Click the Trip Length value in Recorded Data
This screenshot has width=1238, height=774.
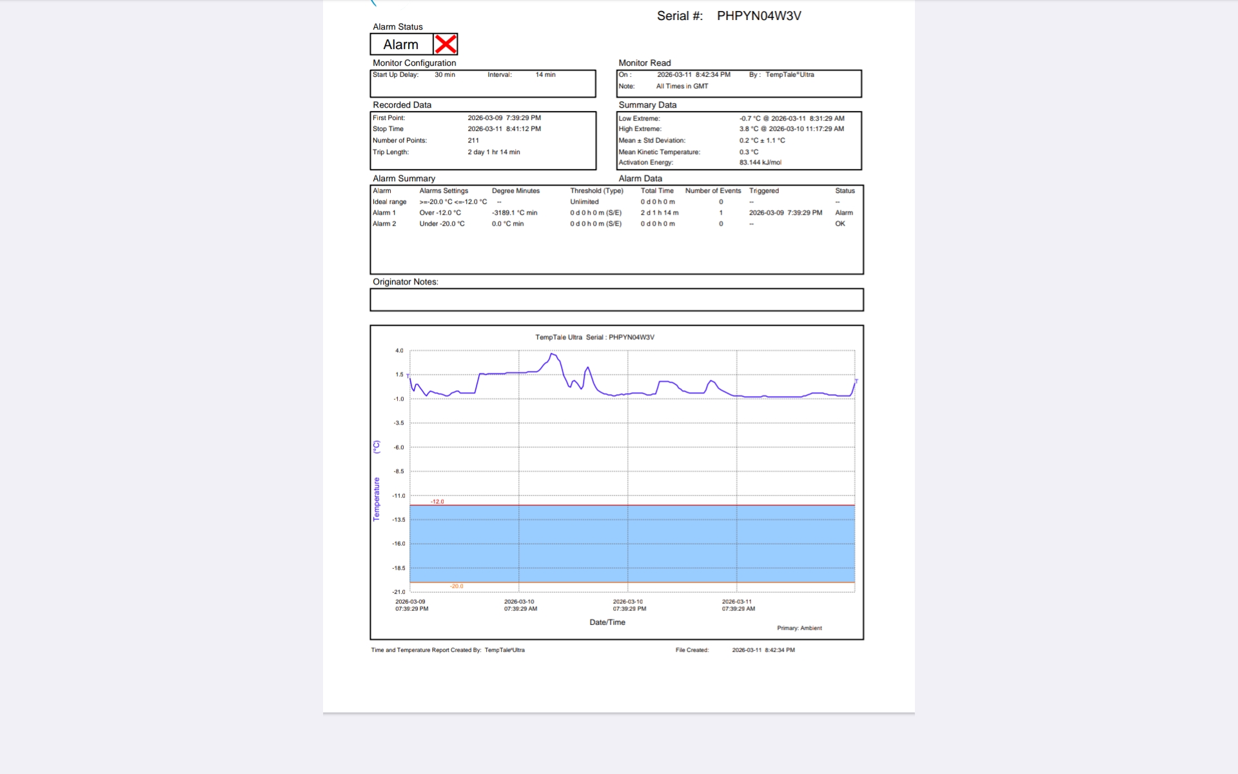coord(493,152)
